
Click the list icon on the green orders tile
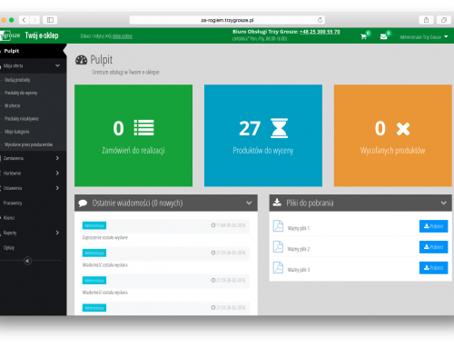(x=144, y=128)
